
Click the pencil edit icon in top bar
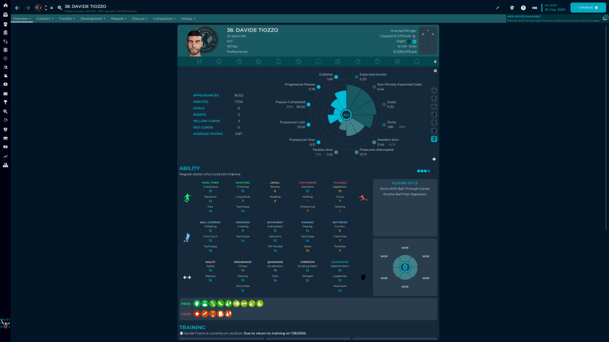click(498, 8)
